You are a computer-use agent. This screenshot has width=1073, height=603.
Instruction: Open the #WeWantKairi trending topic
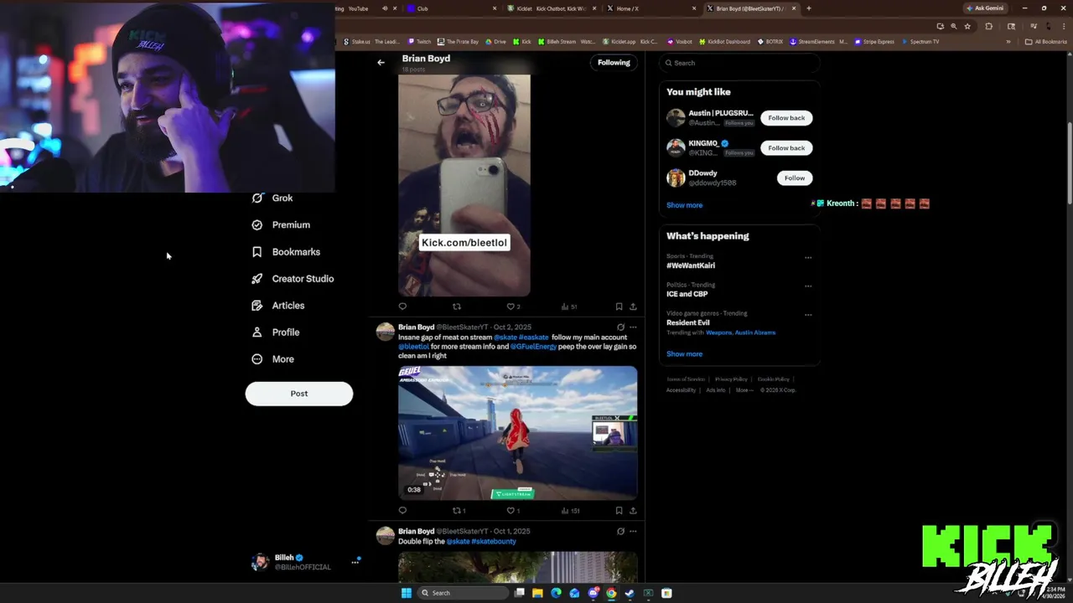click(691, 265)
